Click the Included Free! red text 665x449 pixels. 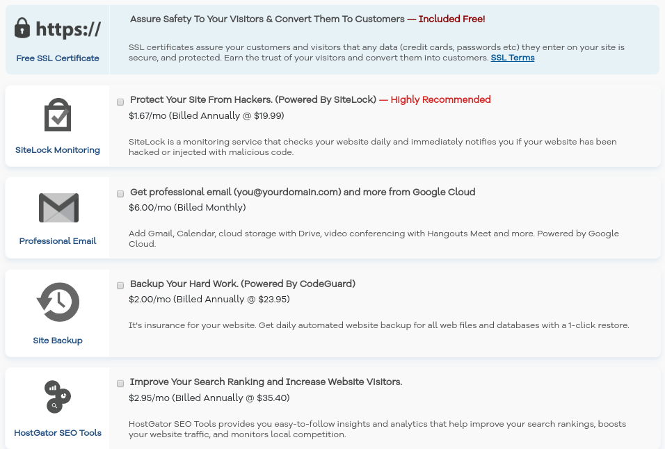coord(451,19)
